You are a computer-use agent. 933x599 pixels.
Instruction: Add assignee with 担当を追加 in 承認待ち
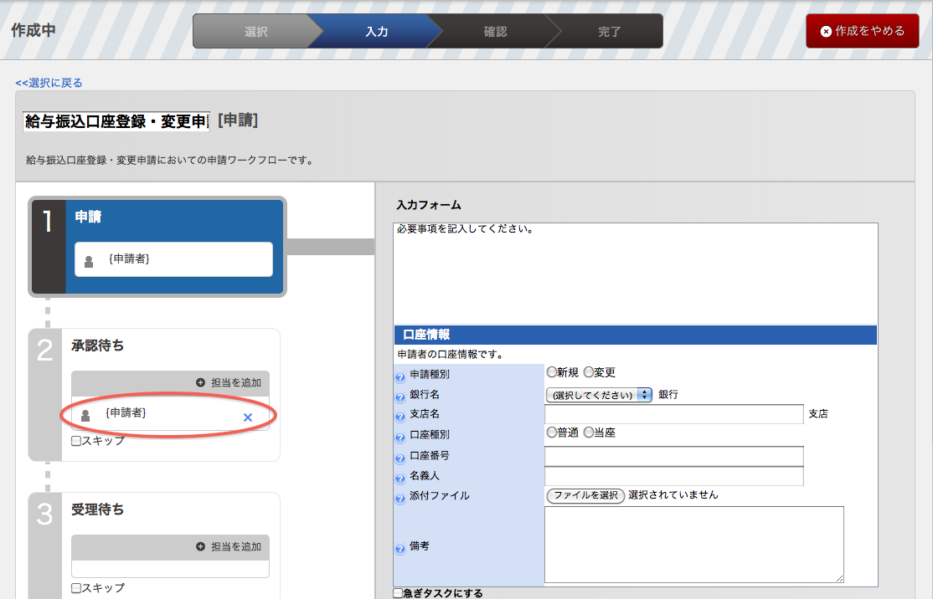coord(229,382)
